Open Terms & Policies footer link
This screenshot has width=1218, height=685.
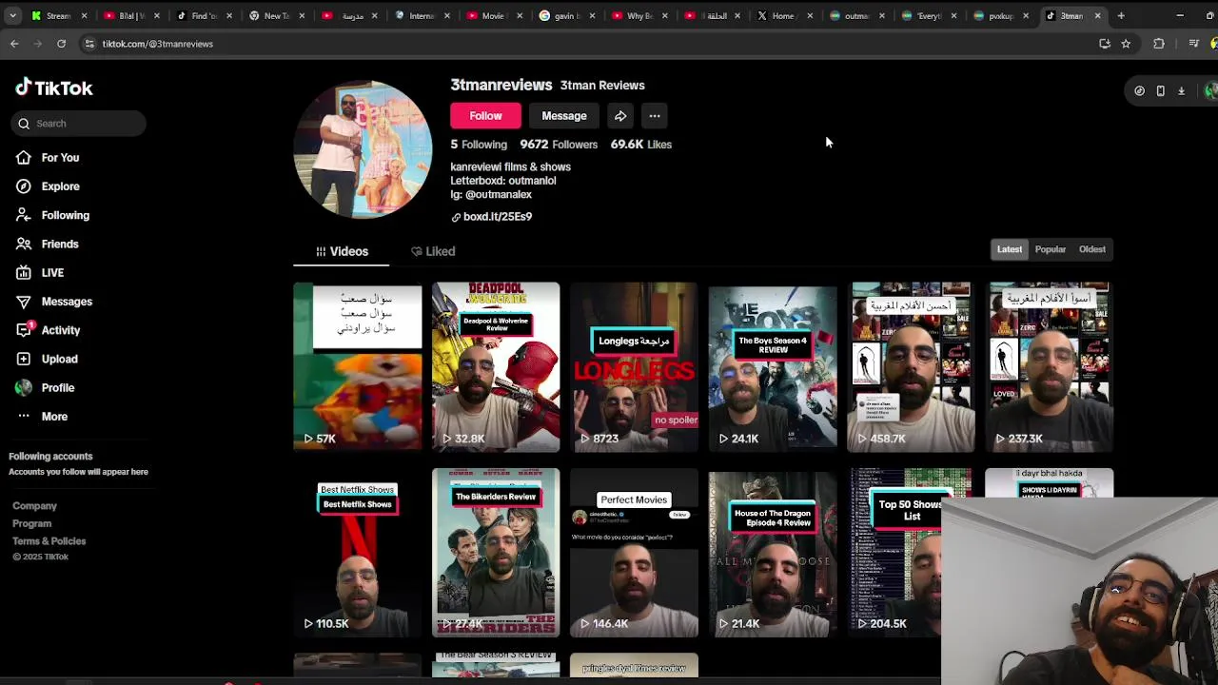click(49, 541)
